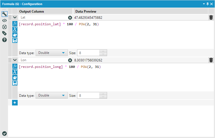The height and width of the screenshot is (138, 215).
Task: Clear the Lat output column name
Action: (70, 18)
